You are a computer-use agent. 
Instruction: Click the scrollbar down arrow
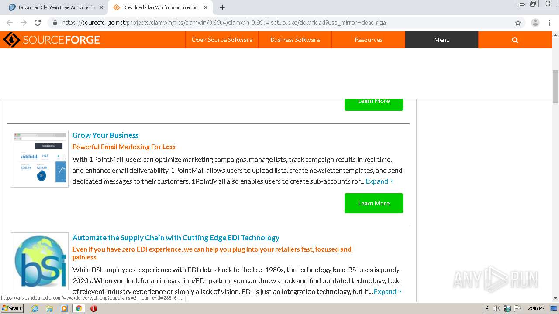tap(556, 298)
